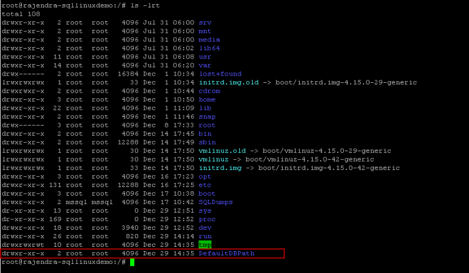
Task: Click the 'lost+found' directory name
Action: (220, 74)
